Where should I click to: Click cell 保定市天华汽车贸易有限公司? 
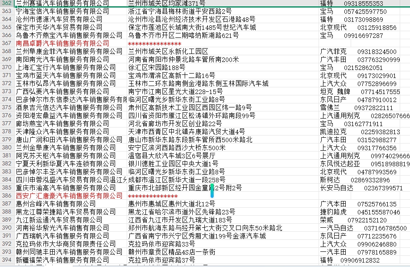click(x=59, y=28)
